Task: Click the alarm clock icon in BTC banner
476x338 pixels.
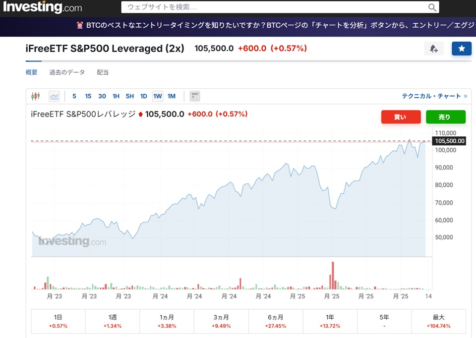Action: [x=80, y=25]
